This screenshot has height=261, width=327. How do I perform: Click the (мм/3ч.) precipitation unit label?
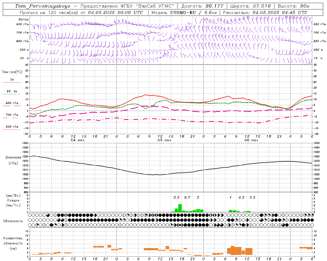point(13,195)
